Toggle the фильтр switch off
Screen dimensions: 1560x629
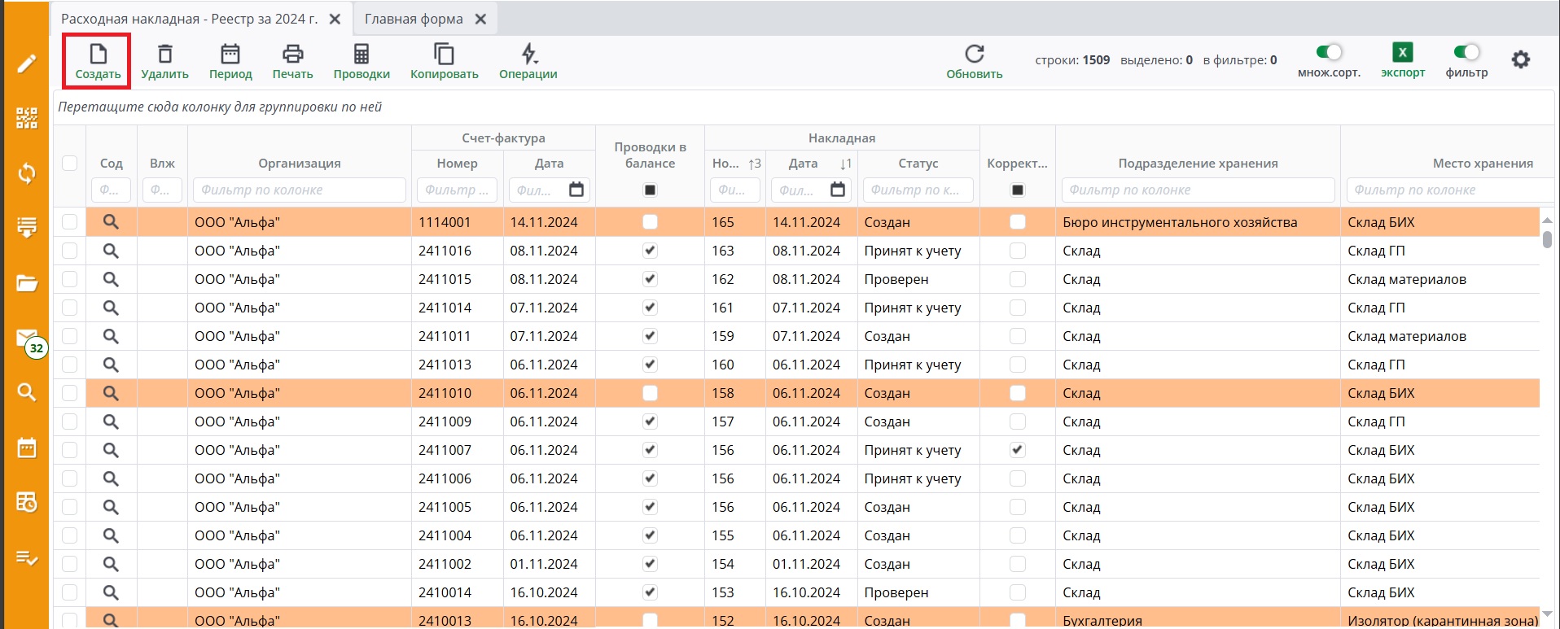coord(1466,52)
